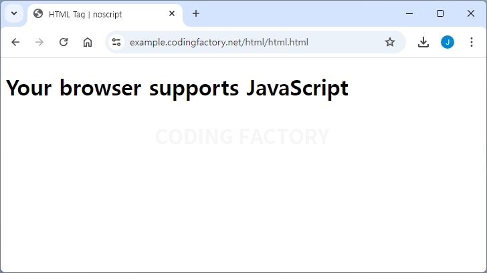Close the "HTML Tag | noscript" tab
The height and width of the screenshot is (273, 487).
click(172, 13)
